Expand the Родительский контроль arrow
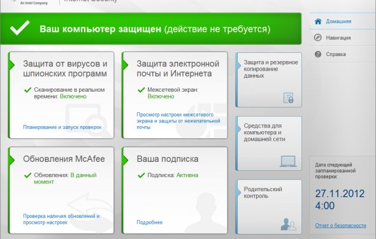 point(238,192)
